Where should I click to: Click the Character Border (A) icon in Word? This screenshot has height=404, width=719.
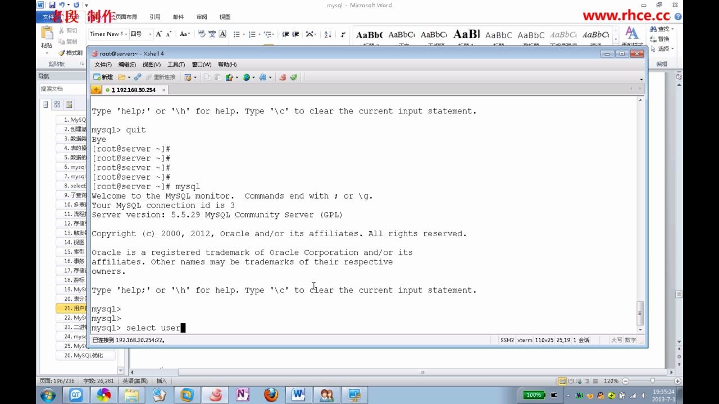click(222, 34)
